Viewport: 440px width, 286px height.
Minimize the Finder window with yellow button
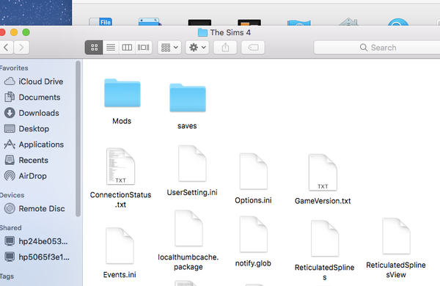click(x=14, y=32)
